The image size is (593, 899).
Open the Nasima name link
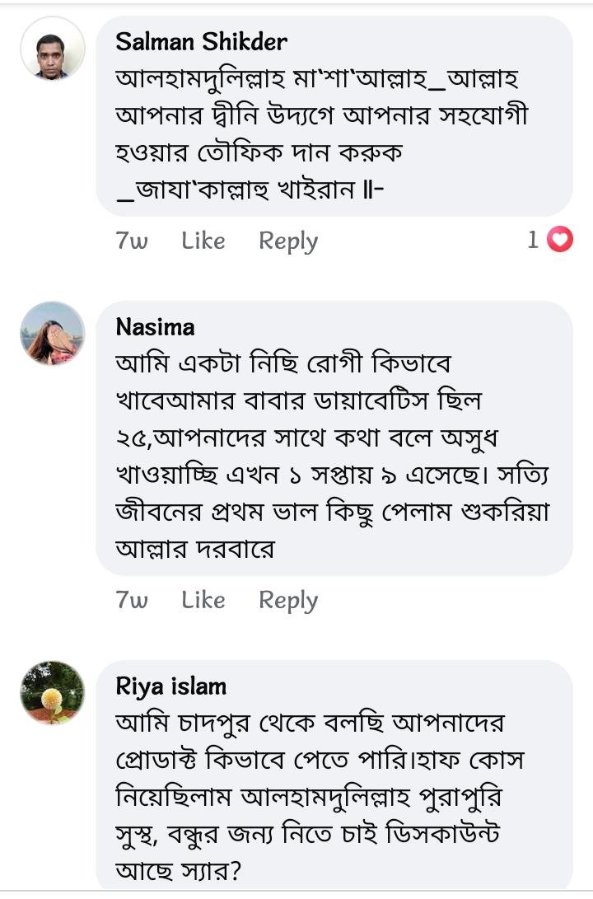[x=156, y=327]
